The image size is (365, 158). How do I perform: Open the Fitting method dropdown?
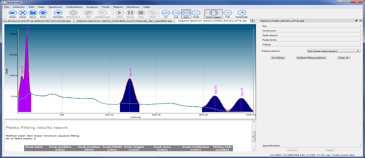[x=334, y=51]
